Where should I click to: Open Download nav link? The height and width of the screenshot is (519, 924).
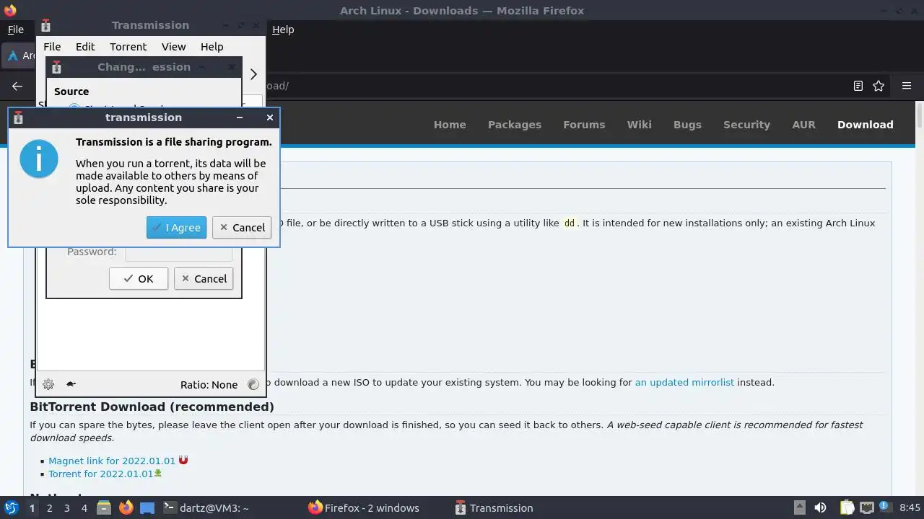(865, 125)
